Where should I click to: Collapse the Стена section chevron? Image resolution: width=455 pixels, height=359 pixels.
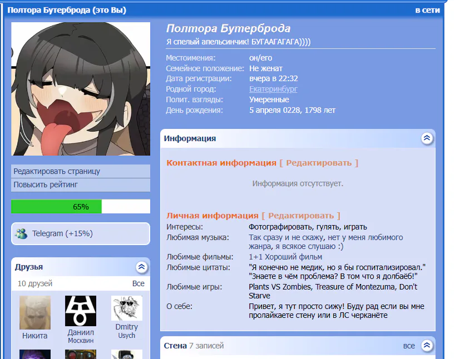tap(427, 345)
